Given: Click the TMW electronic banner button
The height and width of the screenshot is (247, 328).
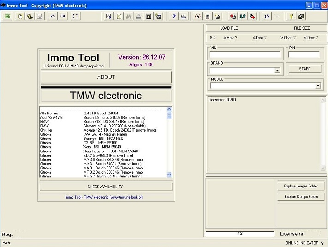Looking at the screenshot, I should click(x=106, y=96).
